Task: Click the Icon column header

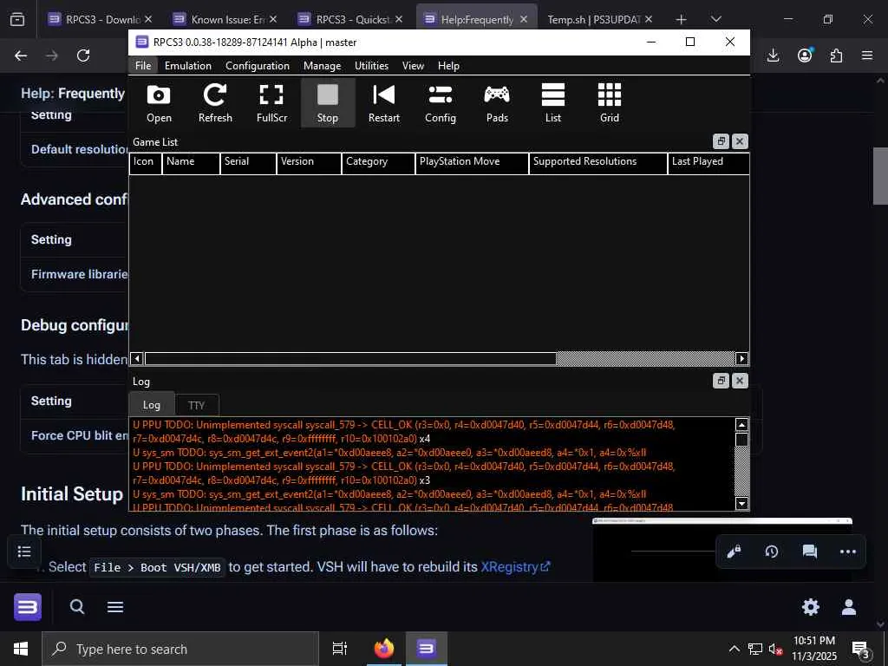Action: 146,163
